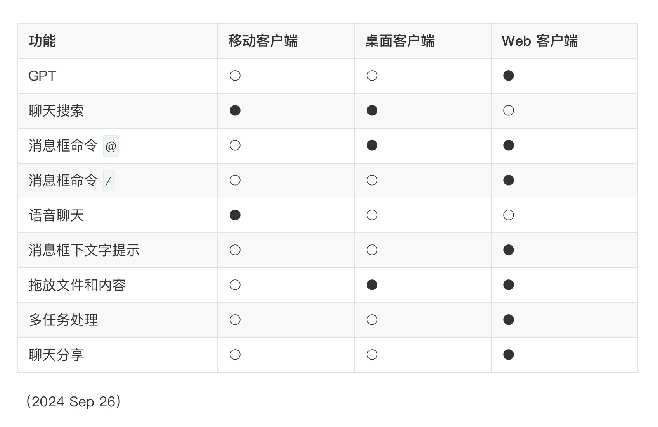Screen dimensions: 658x427
Task: Click empty circle for GPT mobile client
Action: (235, 76)
